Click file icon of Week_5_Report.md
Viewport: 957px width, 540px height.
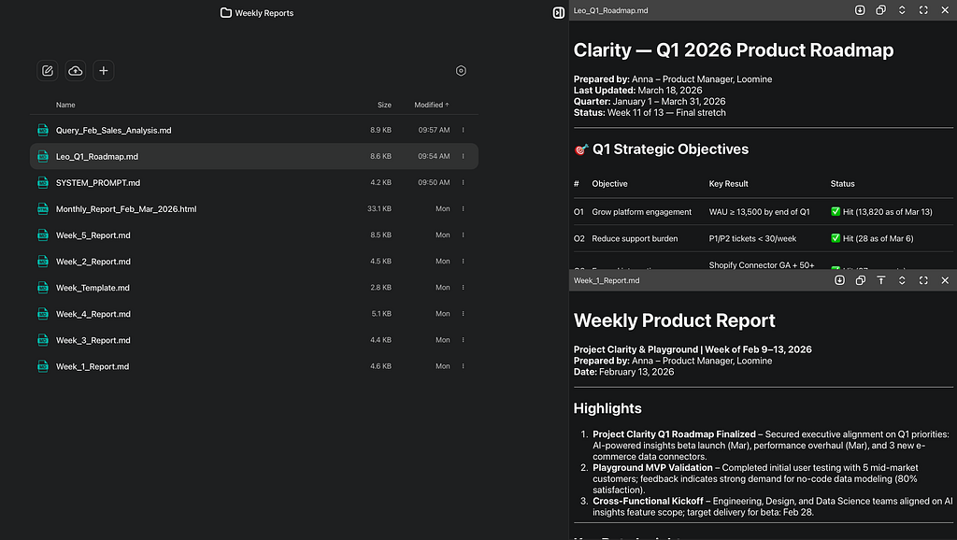[43, 234]
